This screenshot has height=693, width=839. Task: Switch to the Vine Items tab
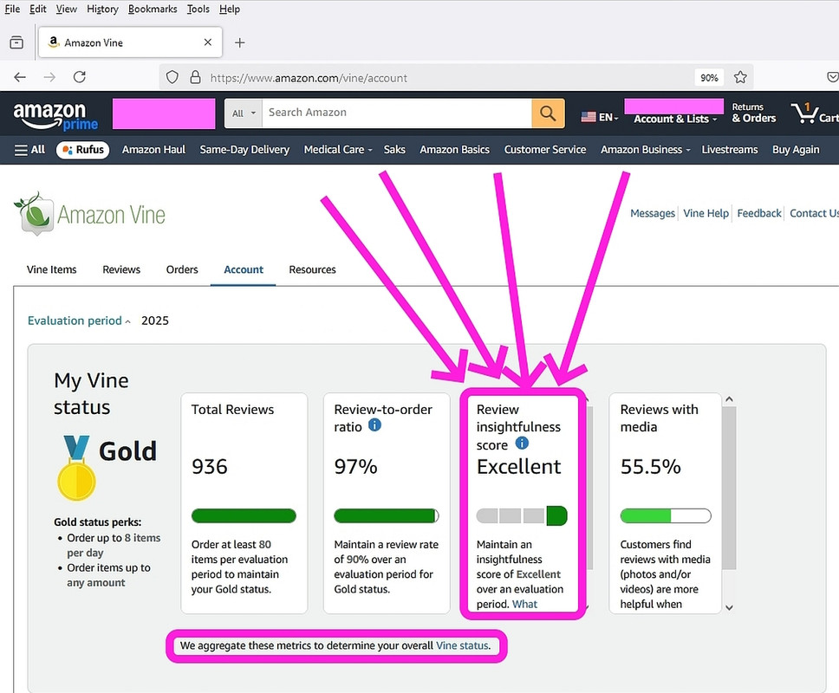click(x=51, y=269)
